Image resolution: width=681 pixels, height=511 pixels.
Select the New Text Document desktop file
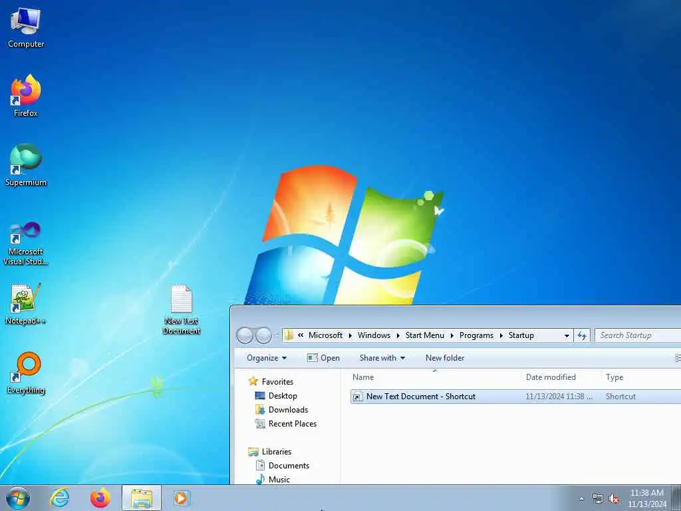[x=182, y=309]
